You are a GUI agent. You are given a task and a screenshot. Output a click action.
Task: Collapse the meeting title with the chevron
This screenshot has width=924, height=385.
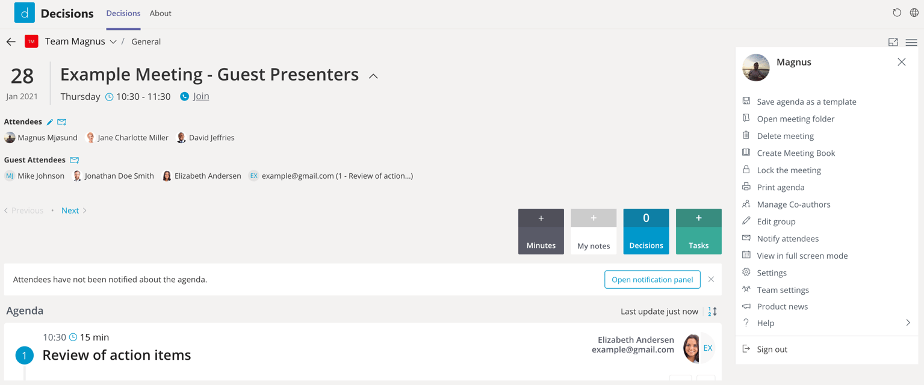pyautogui.click(x=373, y=76)
